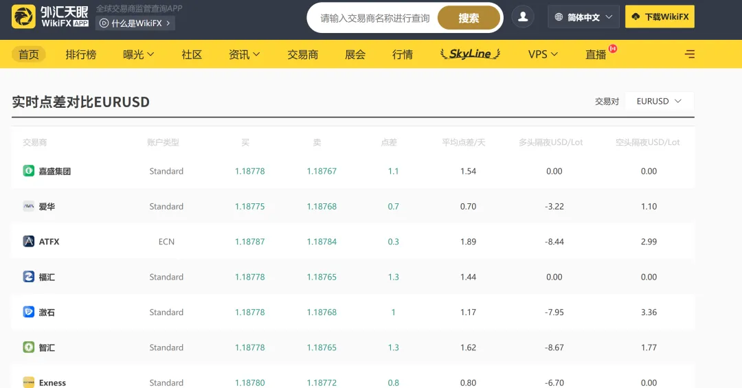Image resolution: width=742 pixels, height=388 pixels.
Task: Expand the 资讯 menu
Action: pos(244,54)
